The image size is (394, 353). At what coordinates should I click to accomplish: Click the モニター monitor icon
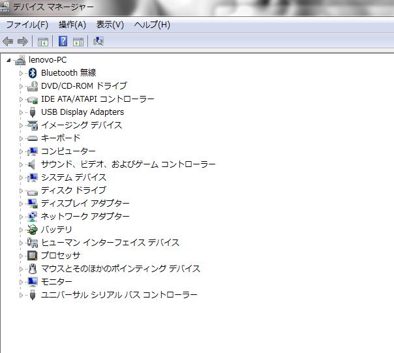(33, 282)
